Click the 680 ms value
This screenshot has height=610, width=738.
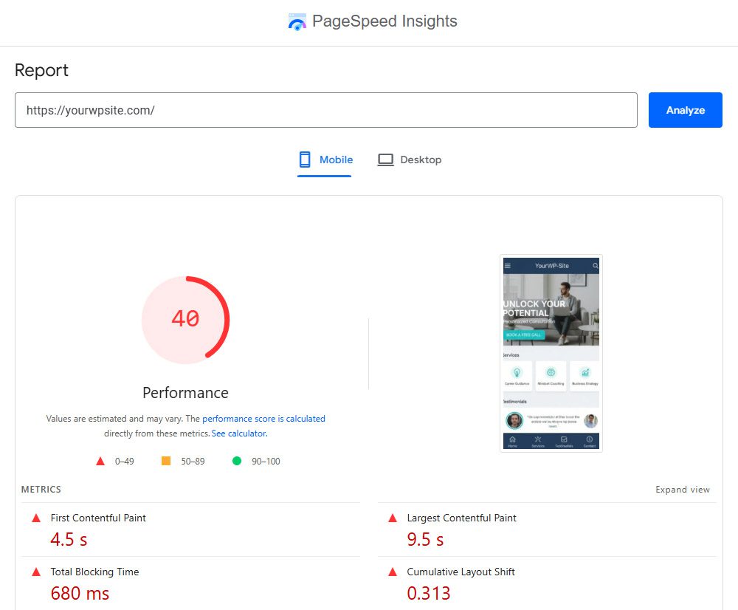click(80, 594)
